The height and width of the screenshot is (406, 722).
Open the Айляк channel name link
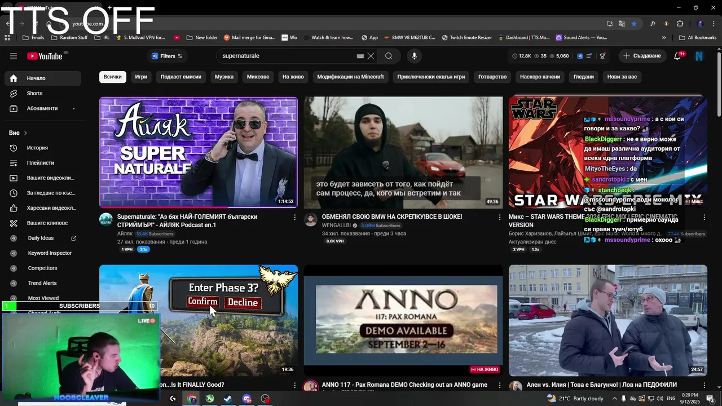125,233
